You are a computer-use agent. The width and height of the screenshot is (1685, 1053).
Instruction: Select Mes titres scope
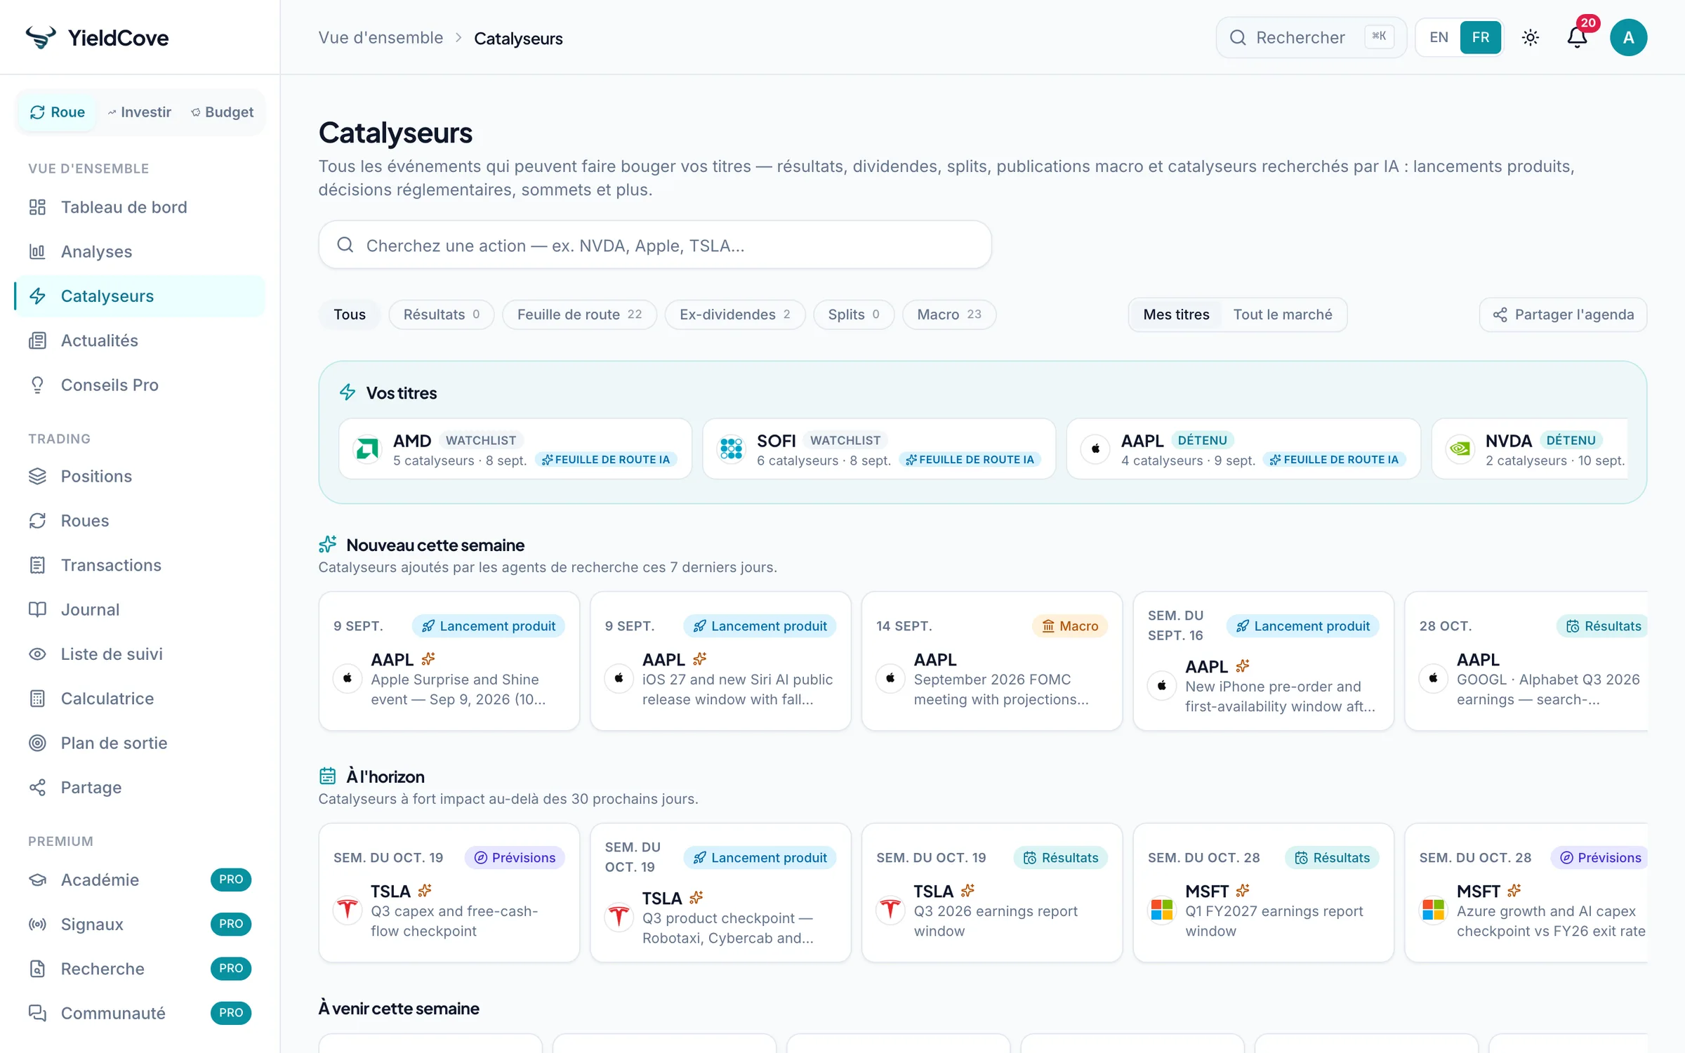click(x=1176, y=314)
